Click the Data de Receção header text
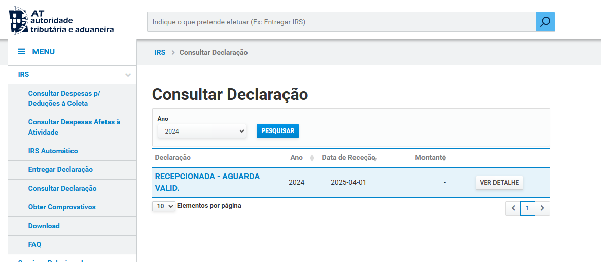 pyautogui.click(x=348, y=158)
